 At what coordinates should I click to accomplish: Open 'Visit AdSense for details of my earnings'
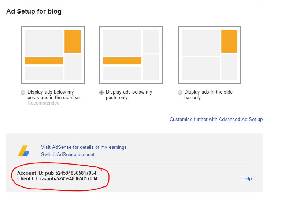84,147
